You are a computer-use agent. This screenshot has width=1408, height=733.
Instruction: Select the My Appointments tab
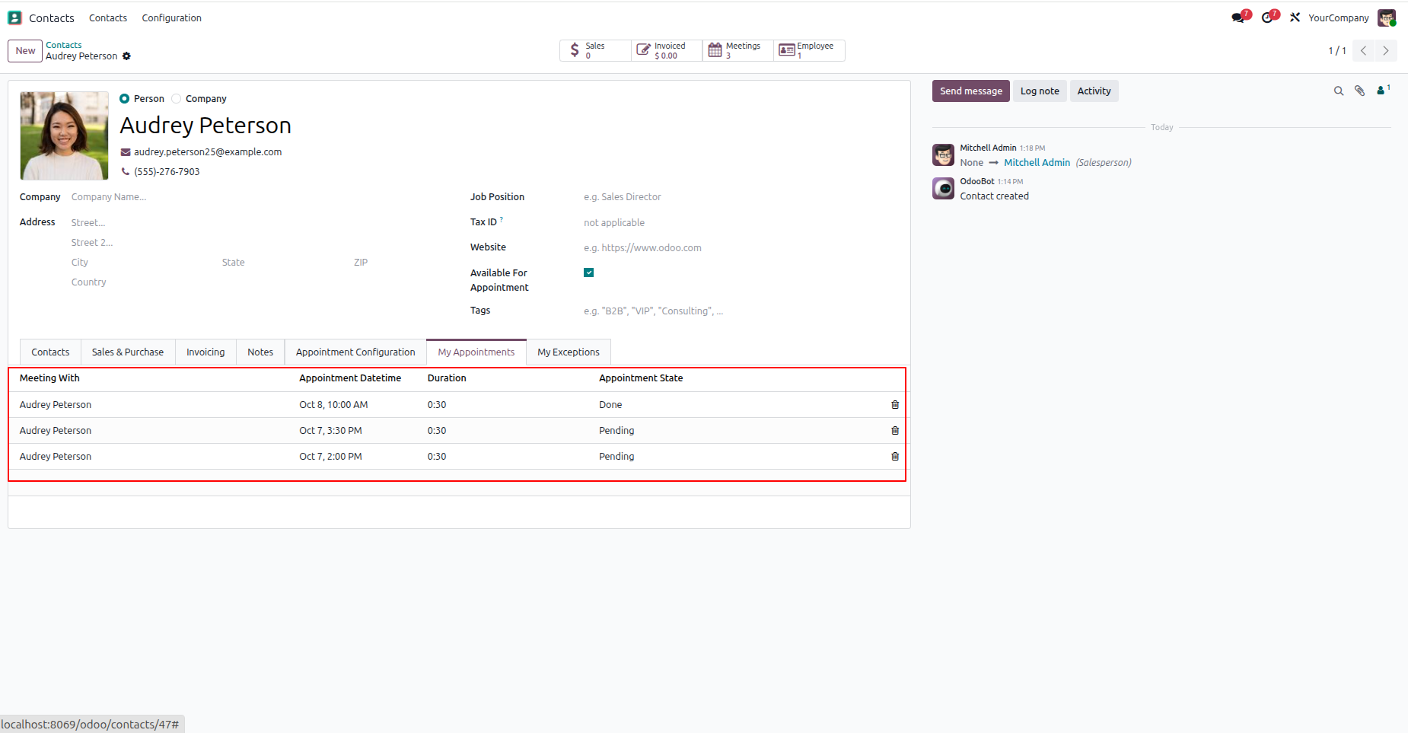pos(476,352)
